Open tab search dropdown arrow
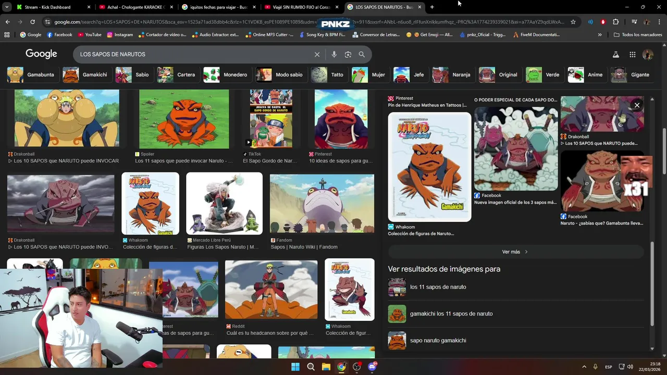This screenshot has height=375, width=667. point(7,7)
